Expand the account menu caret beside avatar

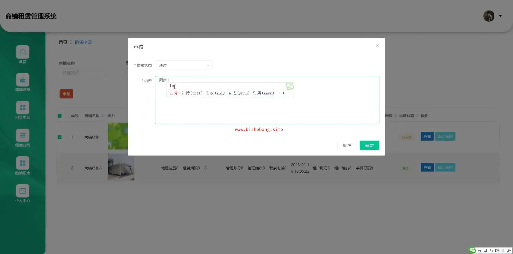coord(500,16)
